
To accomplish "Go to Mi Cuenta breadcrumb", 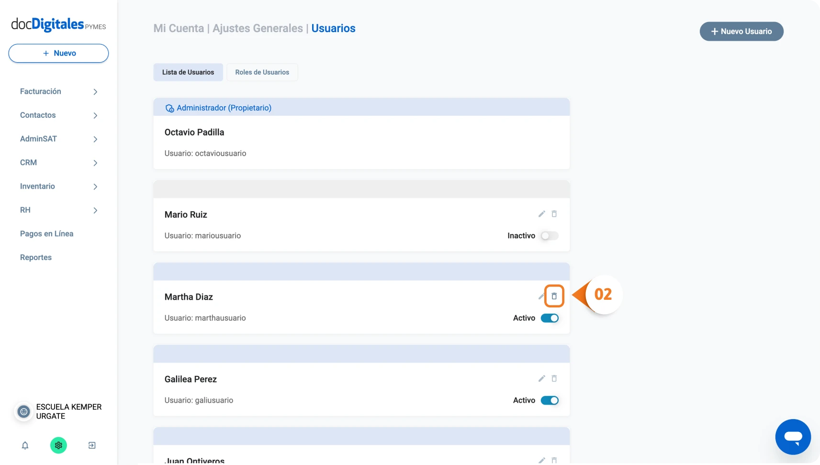I will (x=179, y=28).
